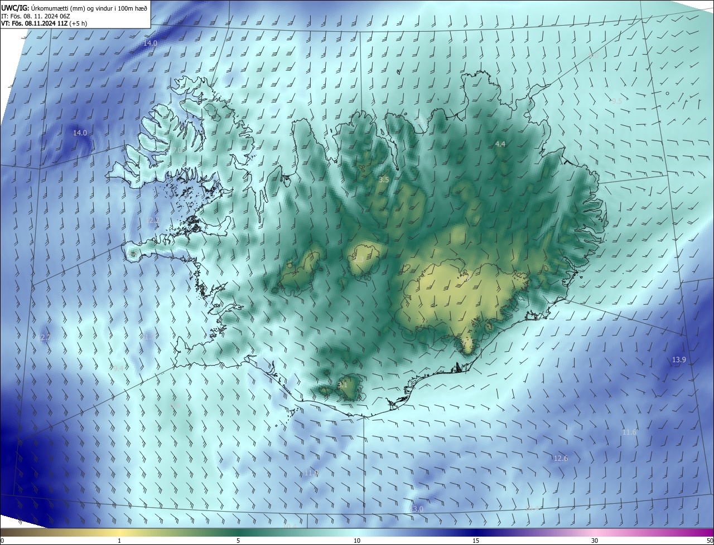Click the '13.9' value label on the map
714x545 pixels.
(x=679, y=360)
